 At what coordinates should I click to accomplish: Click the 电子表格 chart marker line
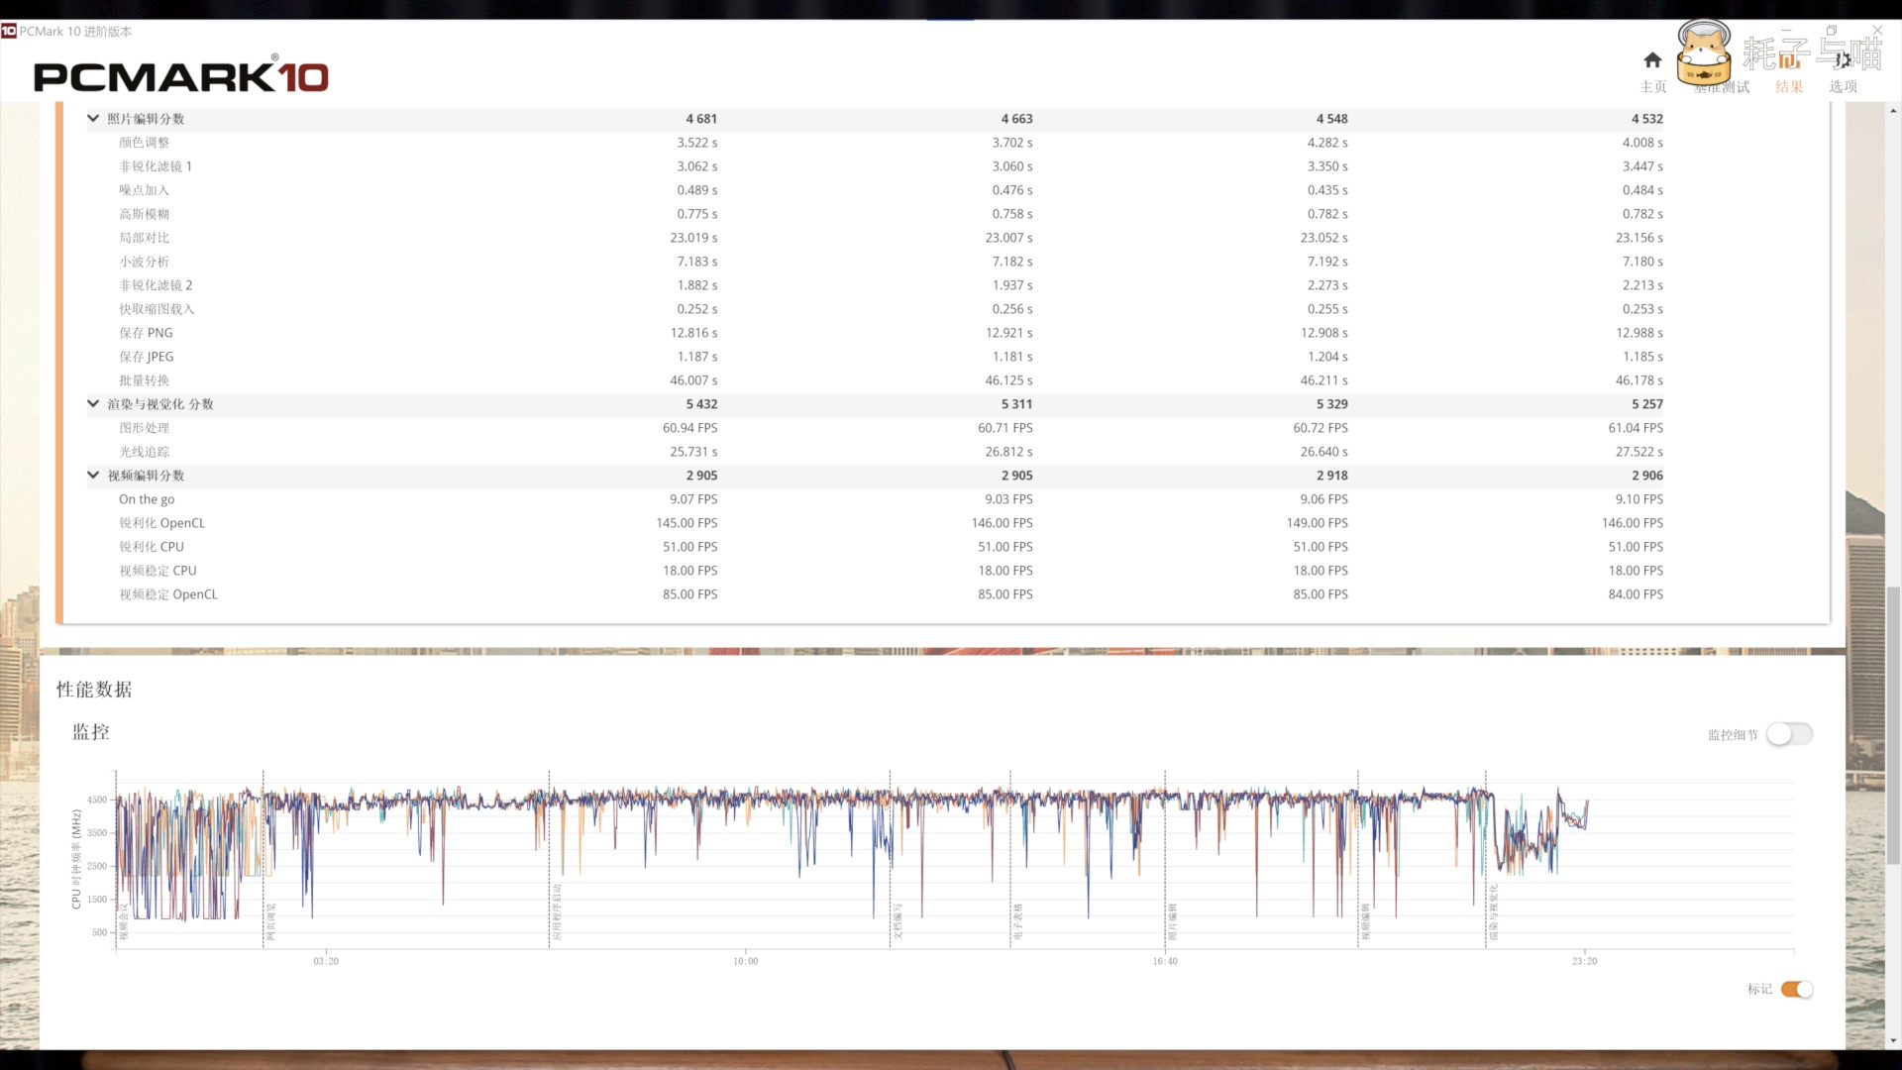(1010, 860)
